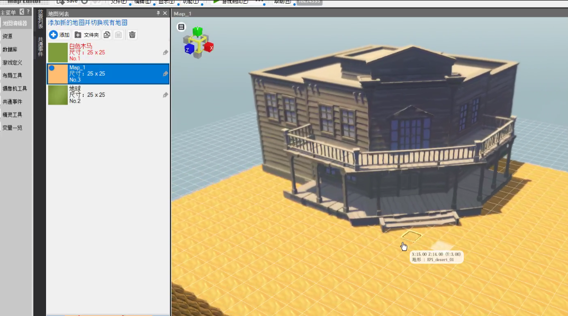
Task: Open 地图编辑器 in the main menu
Action: pos(15,23)
